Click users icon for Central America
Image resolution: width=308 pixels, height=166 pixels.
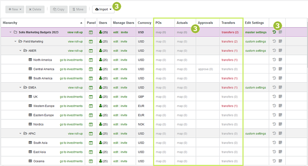[101, 69]
